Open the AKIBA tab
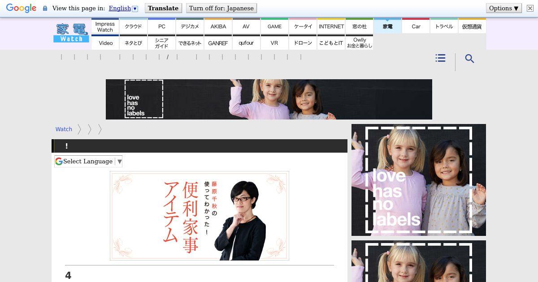This screenshot has width=538, height=282. [x=218, y=26]
